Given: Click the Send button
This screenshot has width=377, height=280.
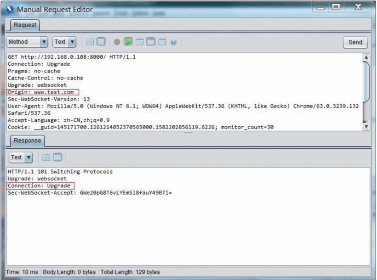Looking at the screenshot, I should tap(355, 42).
